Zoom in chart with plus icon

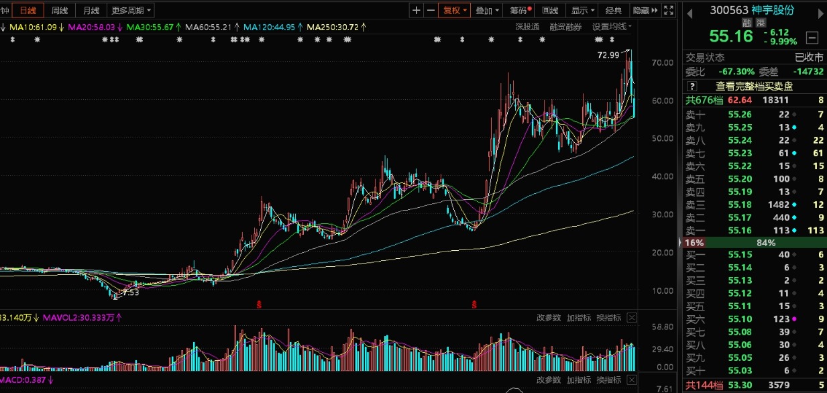click(x=417, y=10)
